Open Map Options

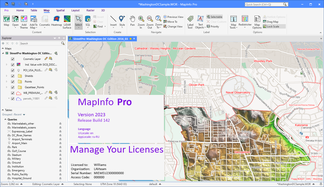point(257,22)
